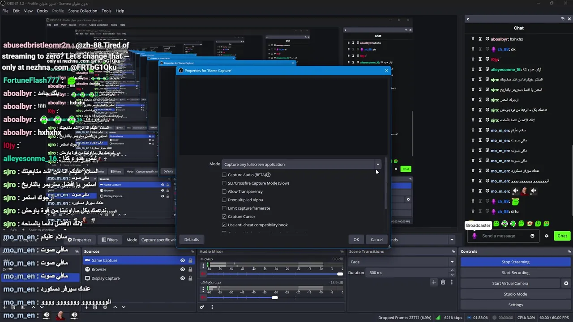Open the Mode dropdown in the Game Capture properties

coord(301,164)
